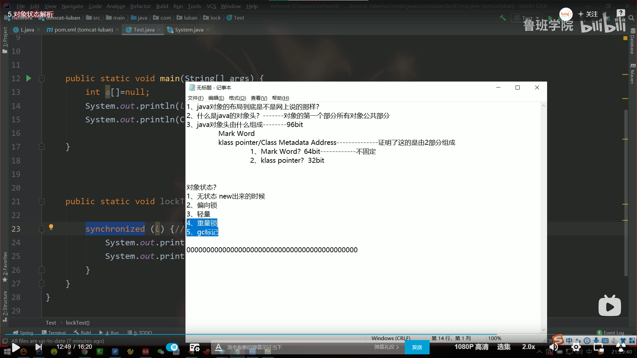Open the 2.0x playback speed menu
Viewport: 637px width, 358px height.
tap(529, 347)
